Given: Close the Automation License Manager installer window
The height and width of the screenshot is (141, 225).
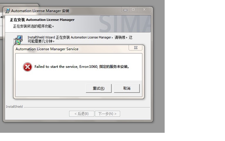Looking at the screenshot, I should coord(144,10).
